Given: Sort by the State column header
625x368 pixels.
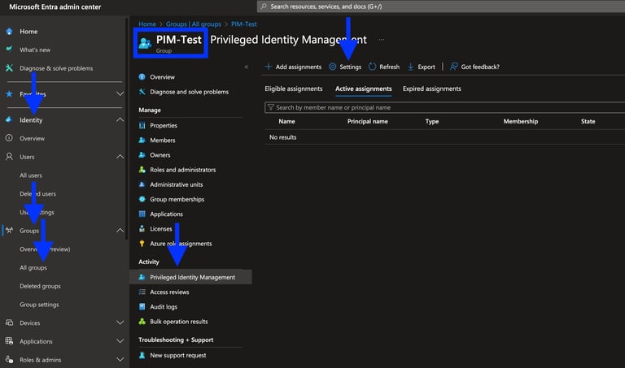Looking at the screenshot, I should click(x=588, y=121).
